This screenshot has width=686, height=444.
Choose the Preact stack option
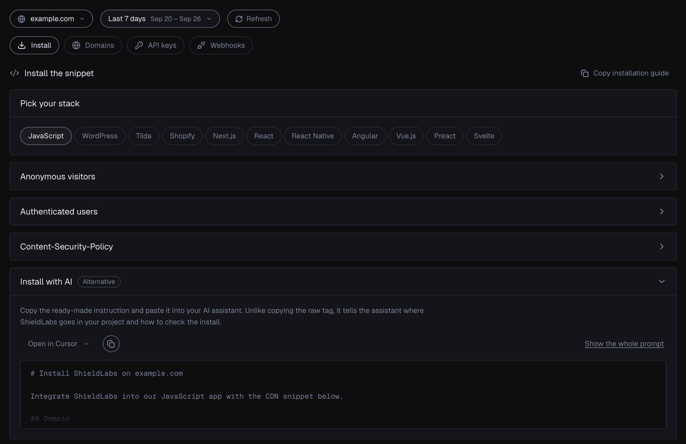[x=445, y=136]
